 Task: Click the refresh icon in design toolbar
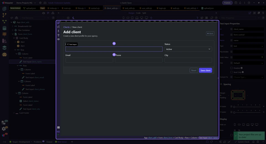(x=212, y=18)
